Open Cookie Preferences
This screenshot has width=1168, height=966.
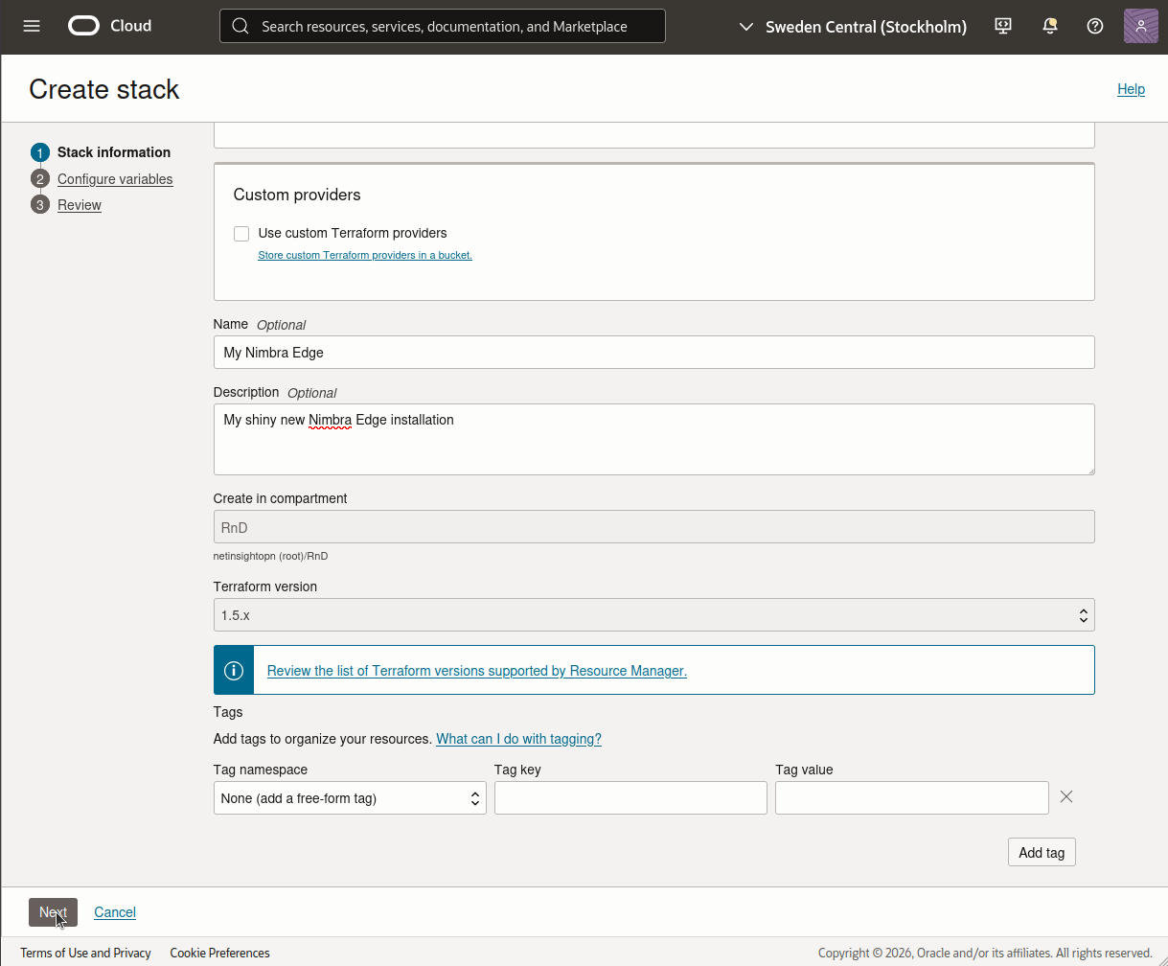click(219, 953)
